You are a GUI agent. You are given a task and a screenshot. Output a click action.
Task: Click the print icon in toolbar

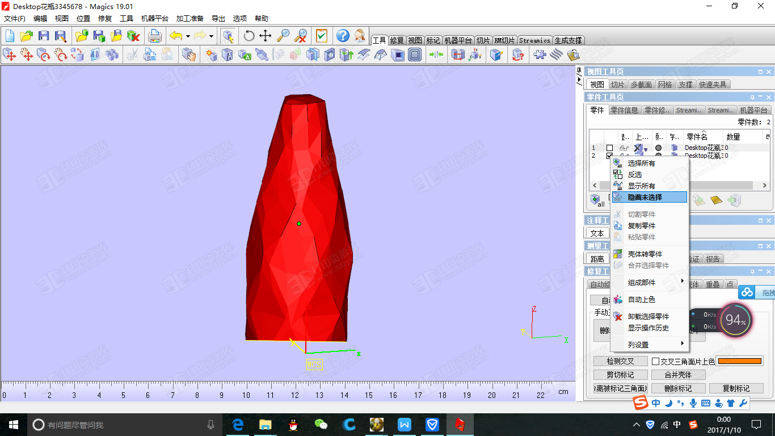click(x=155, y=36)
